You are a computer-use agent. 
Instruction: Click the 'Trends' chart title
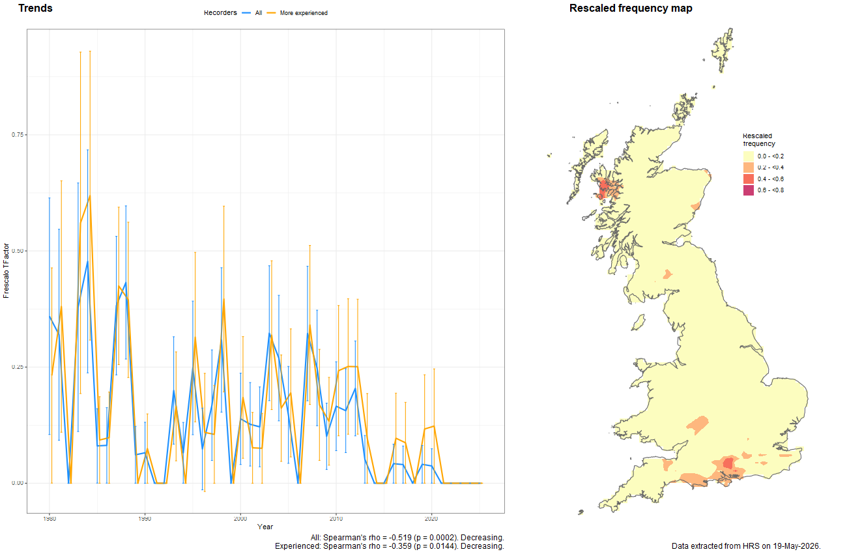tap(36, 8)
